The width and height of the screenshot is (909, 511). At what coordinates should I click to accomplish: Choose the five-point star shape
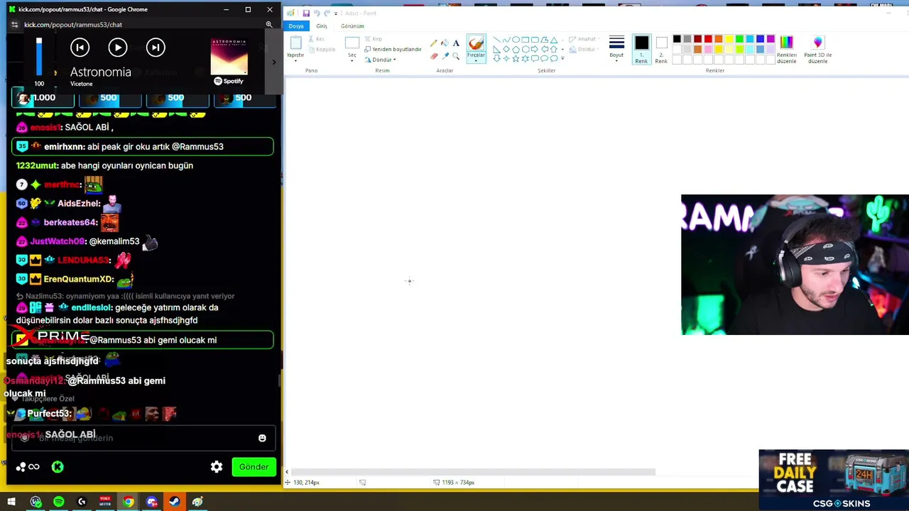(516, 59)
